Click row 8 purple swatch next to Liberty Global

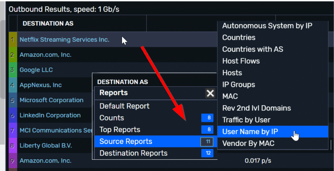coord(13,146)
